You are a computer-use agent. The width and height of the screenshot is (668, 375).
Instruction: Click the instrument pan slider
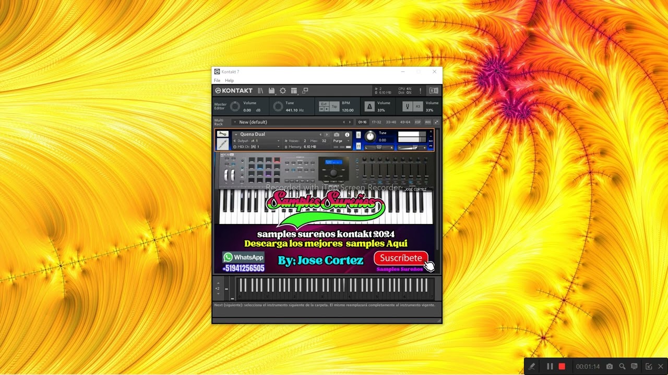[379, 147]
